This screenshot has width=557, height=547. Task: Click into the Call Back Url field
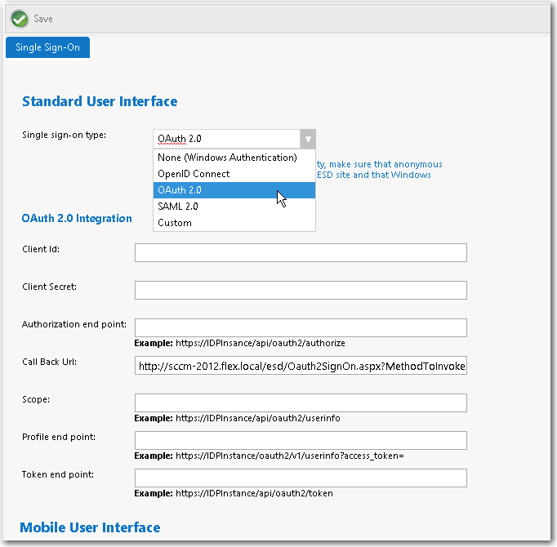point(301,367)
